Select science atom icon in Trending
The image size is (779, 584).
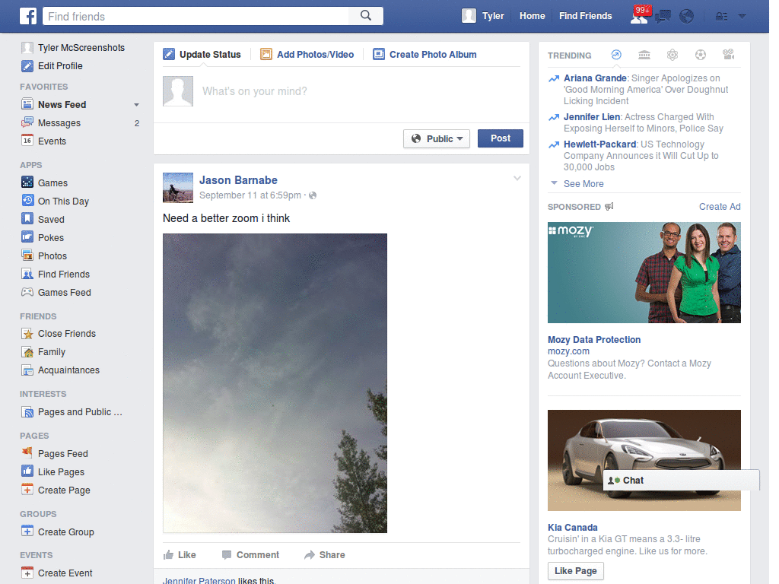point(672,55)
